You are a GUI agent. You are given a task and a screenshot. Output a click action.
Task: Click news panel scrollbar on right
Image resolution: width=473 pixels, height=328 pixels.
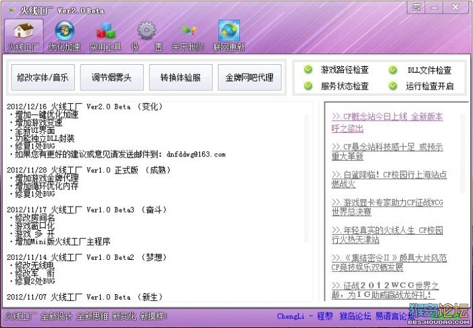[x=462, y=154]
